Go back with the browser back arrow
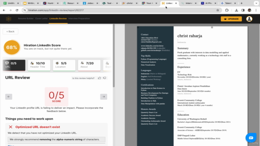The width and height of the screenshot is (260, 146). [4, 10]
